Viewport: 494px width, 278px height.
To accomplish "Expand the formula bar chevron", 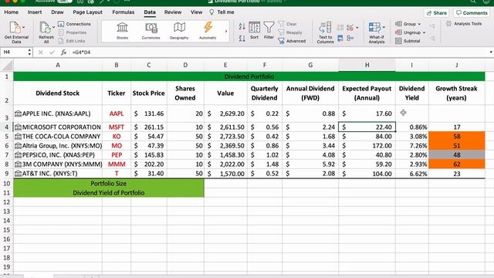I will [x=491, y=53].
